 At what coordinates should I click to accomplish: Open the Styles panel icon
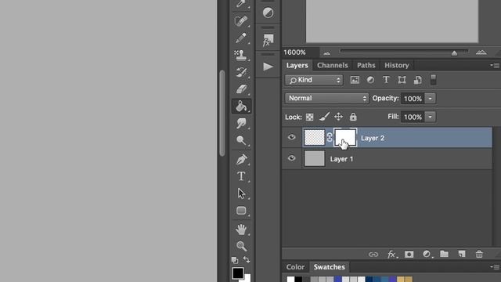(x=268, y=40)
